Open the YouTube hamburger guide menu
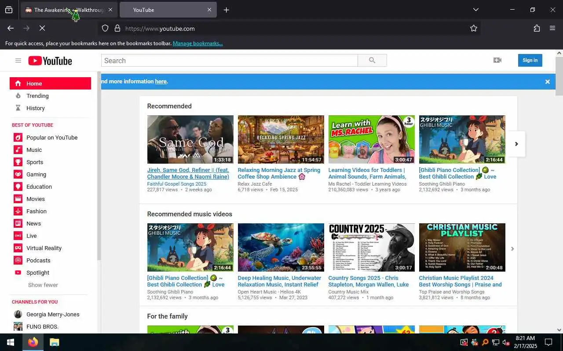Viewport: 563px width, 351px height. (18, 61)
